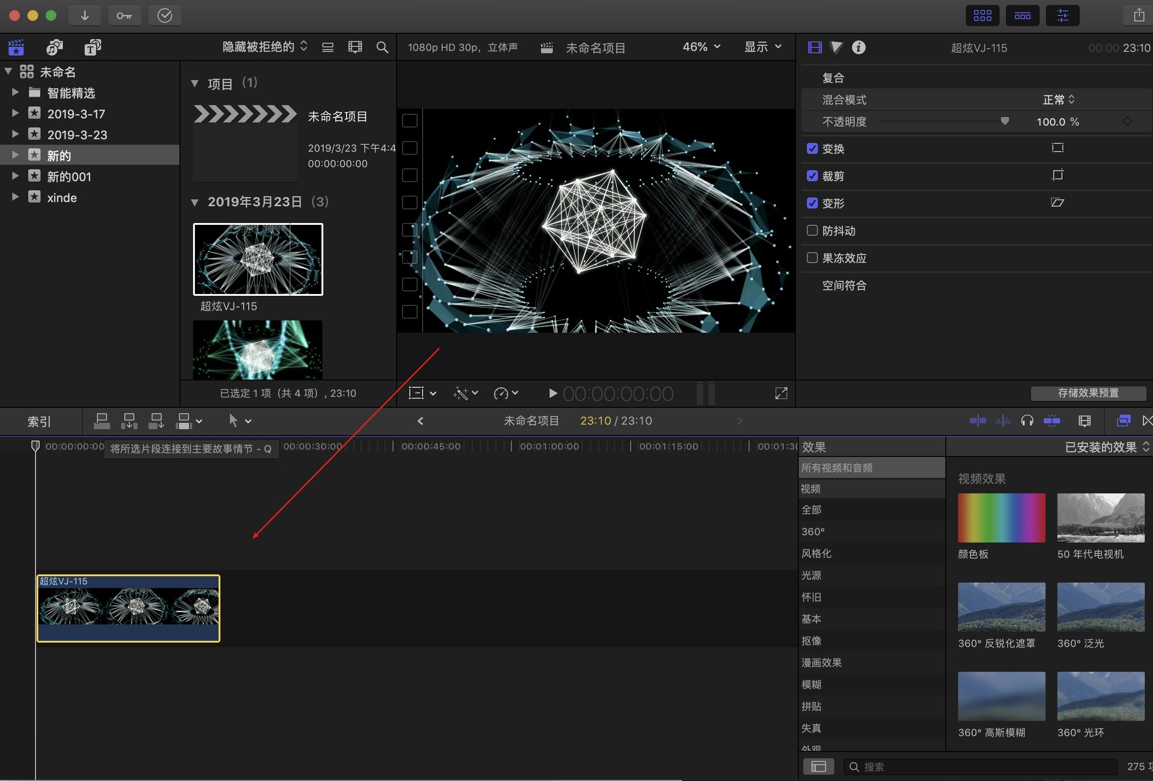Connect selected clip to primary storyline

102,421
